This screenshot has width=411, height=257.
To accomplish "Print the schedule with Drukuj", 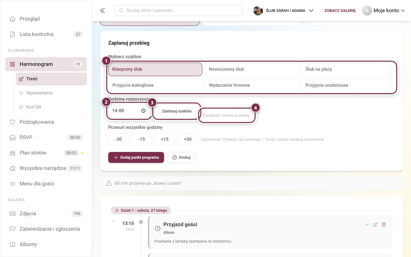I will tap(181, 157).
